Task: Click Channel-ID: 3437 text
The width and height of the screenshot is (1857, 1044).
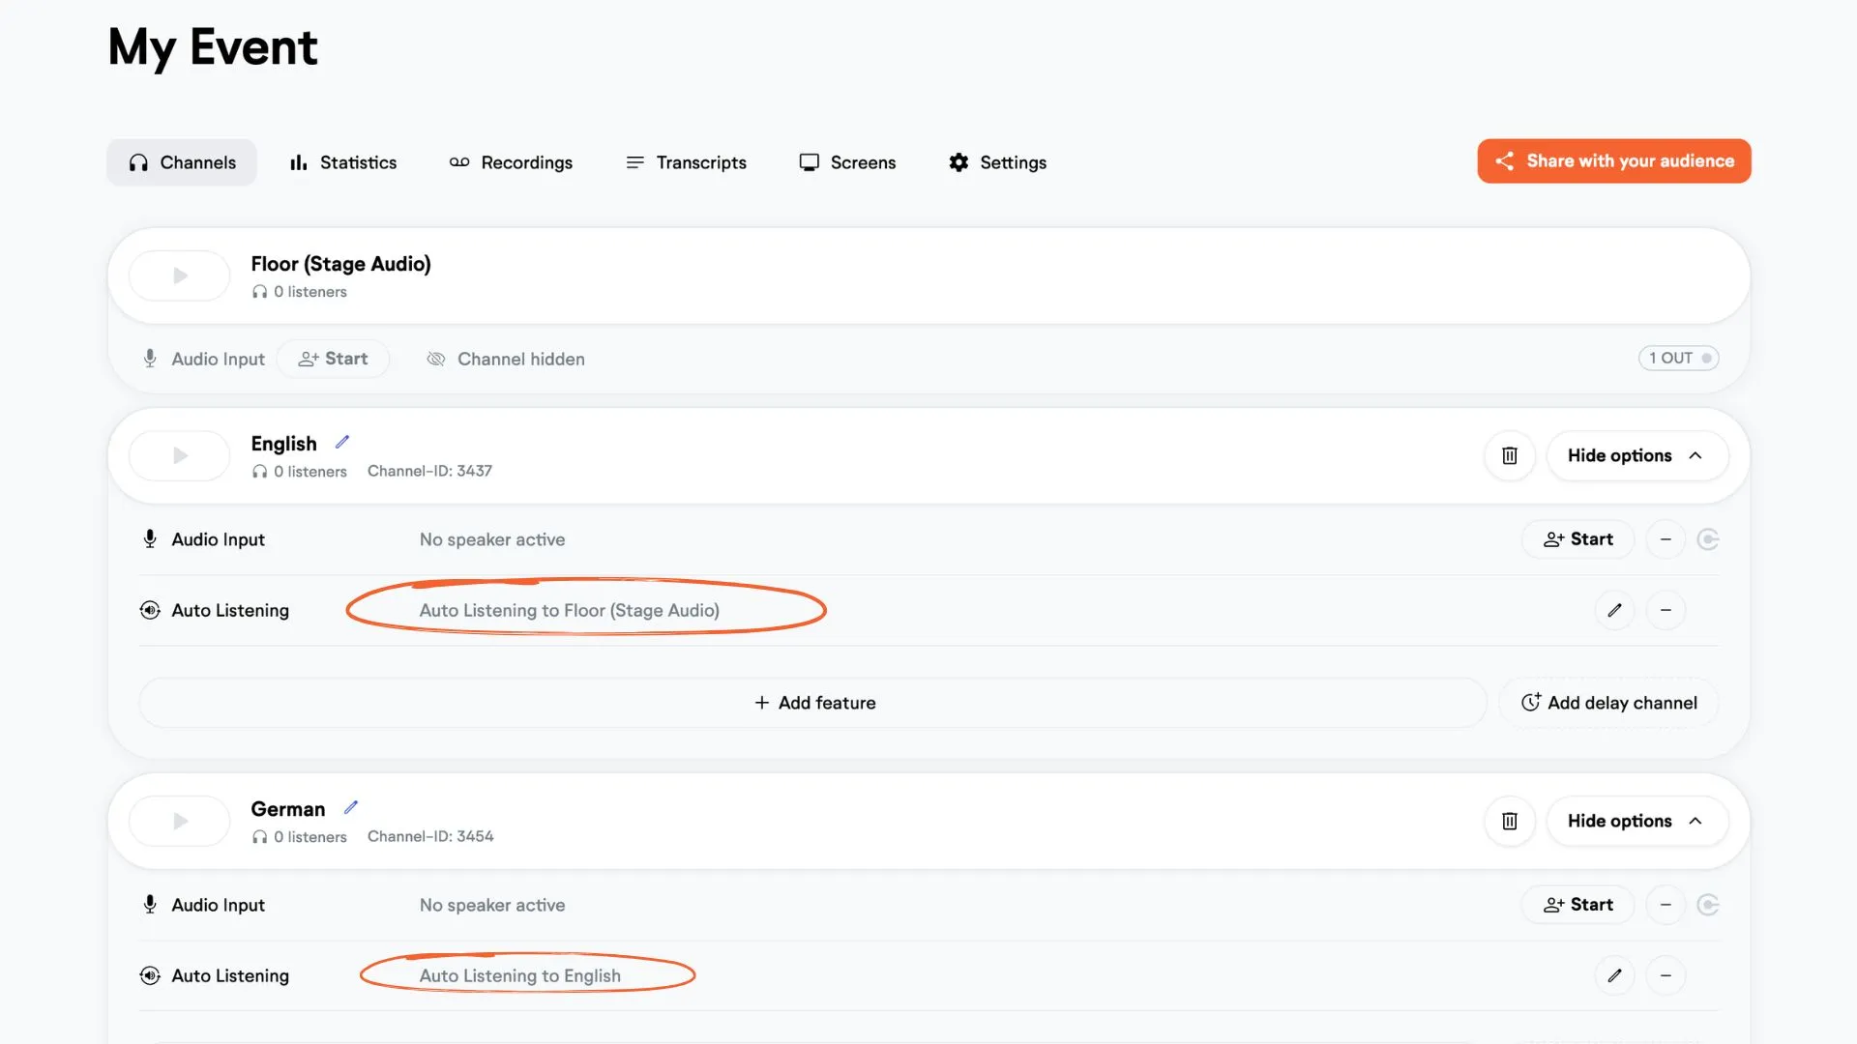Action: tap(429, 471)
